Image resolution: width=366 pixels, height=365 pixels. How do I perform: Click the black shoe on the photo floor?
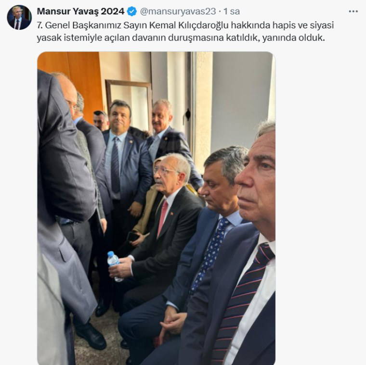(91, 335)
